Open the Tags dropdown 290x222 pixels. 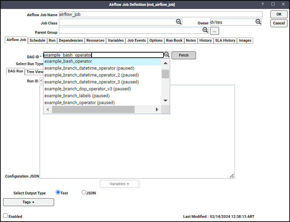click(x=29, y=202)
